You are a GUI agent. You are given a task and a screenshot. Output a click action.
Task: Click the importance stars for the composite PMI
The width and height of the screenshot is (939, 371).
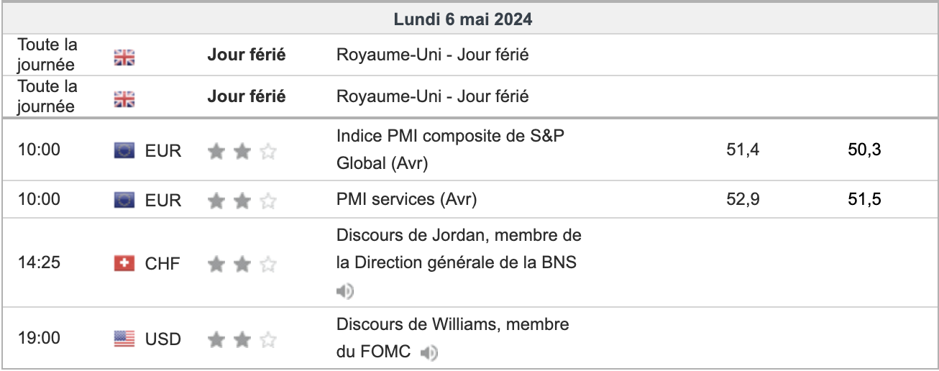click(242, 151)
